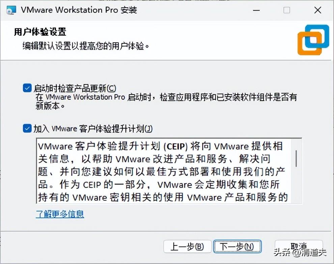Close the VMware Workstation Pro installer window

coord(317,10)
